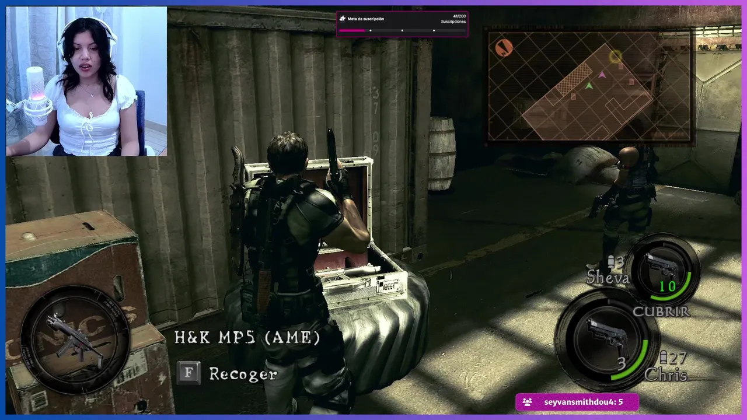Image resolution: width=747 pixels, height=420 pixels.
Task: Click the Chris character name label
Action: [x=665, y=374]
